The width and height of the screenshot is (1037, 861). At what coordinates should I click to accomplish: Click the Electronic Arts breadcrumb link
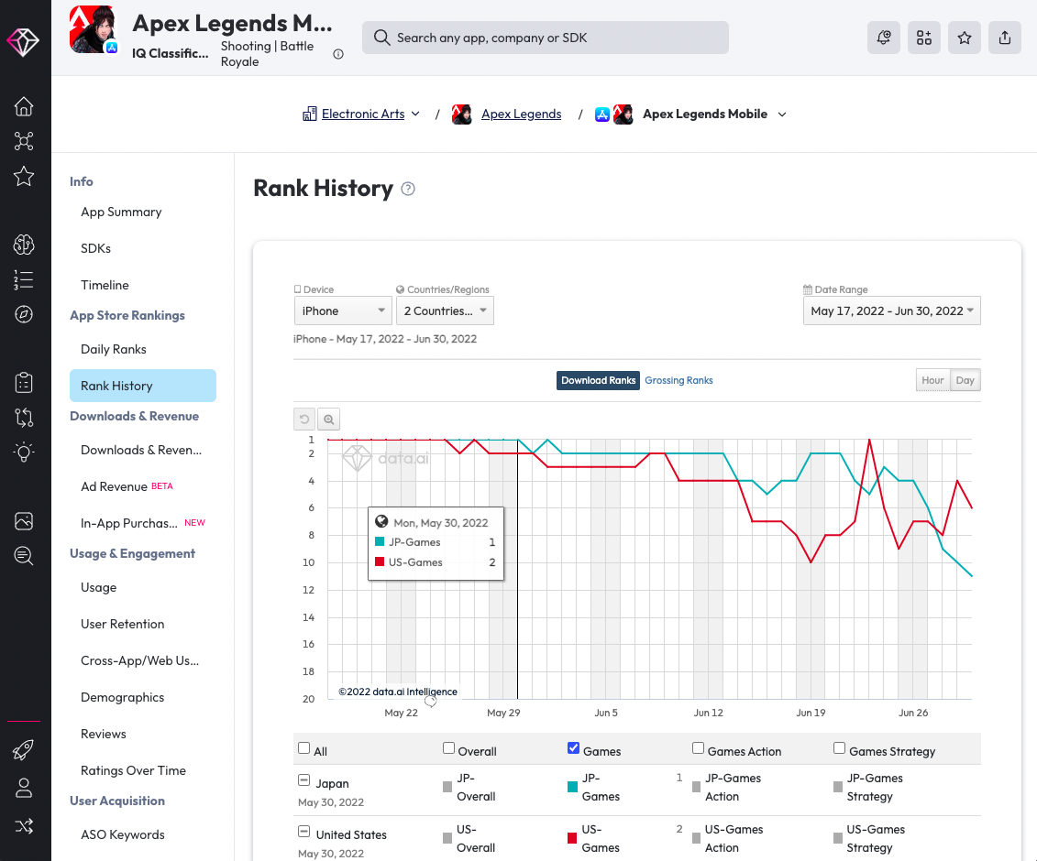pyautogui.click(x=362, y=114)
